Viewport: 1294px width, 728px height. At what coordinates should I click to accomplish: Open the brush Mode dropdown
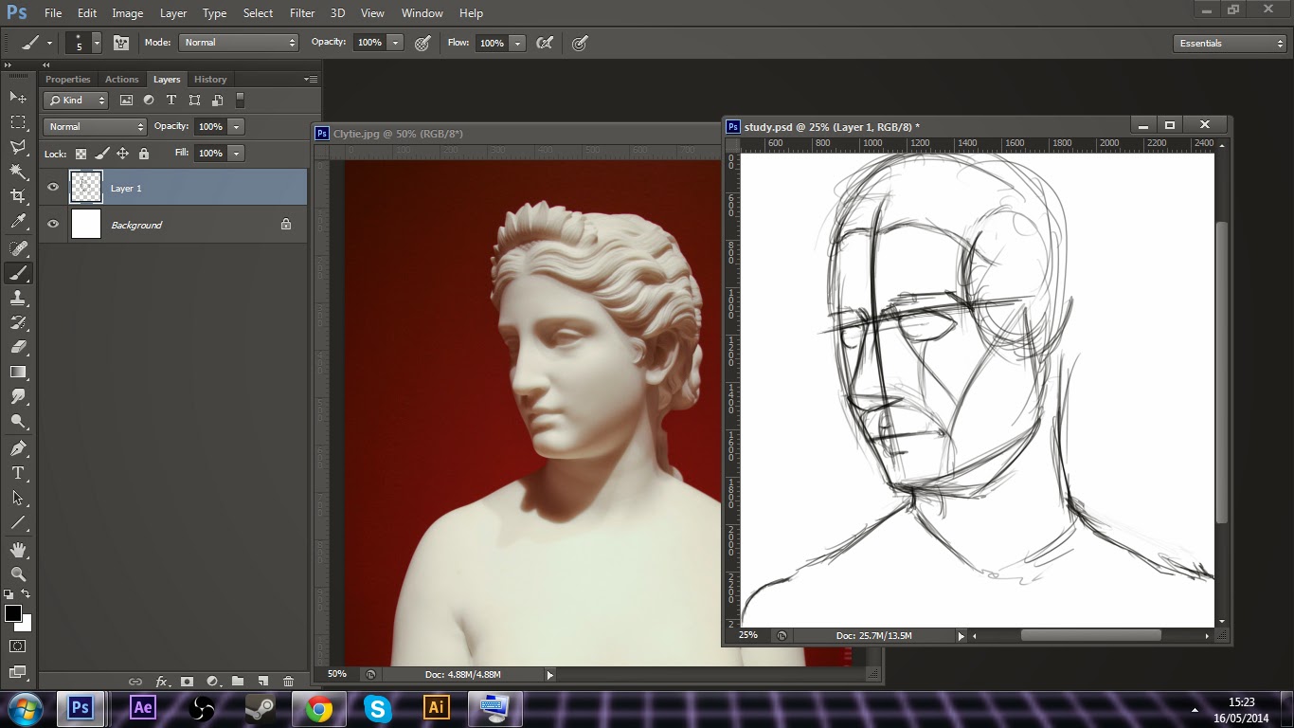239,43
